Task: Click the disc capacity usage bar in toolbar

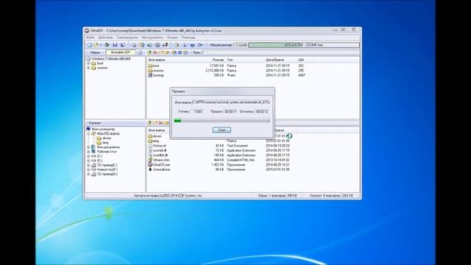Action: (304, 45)
